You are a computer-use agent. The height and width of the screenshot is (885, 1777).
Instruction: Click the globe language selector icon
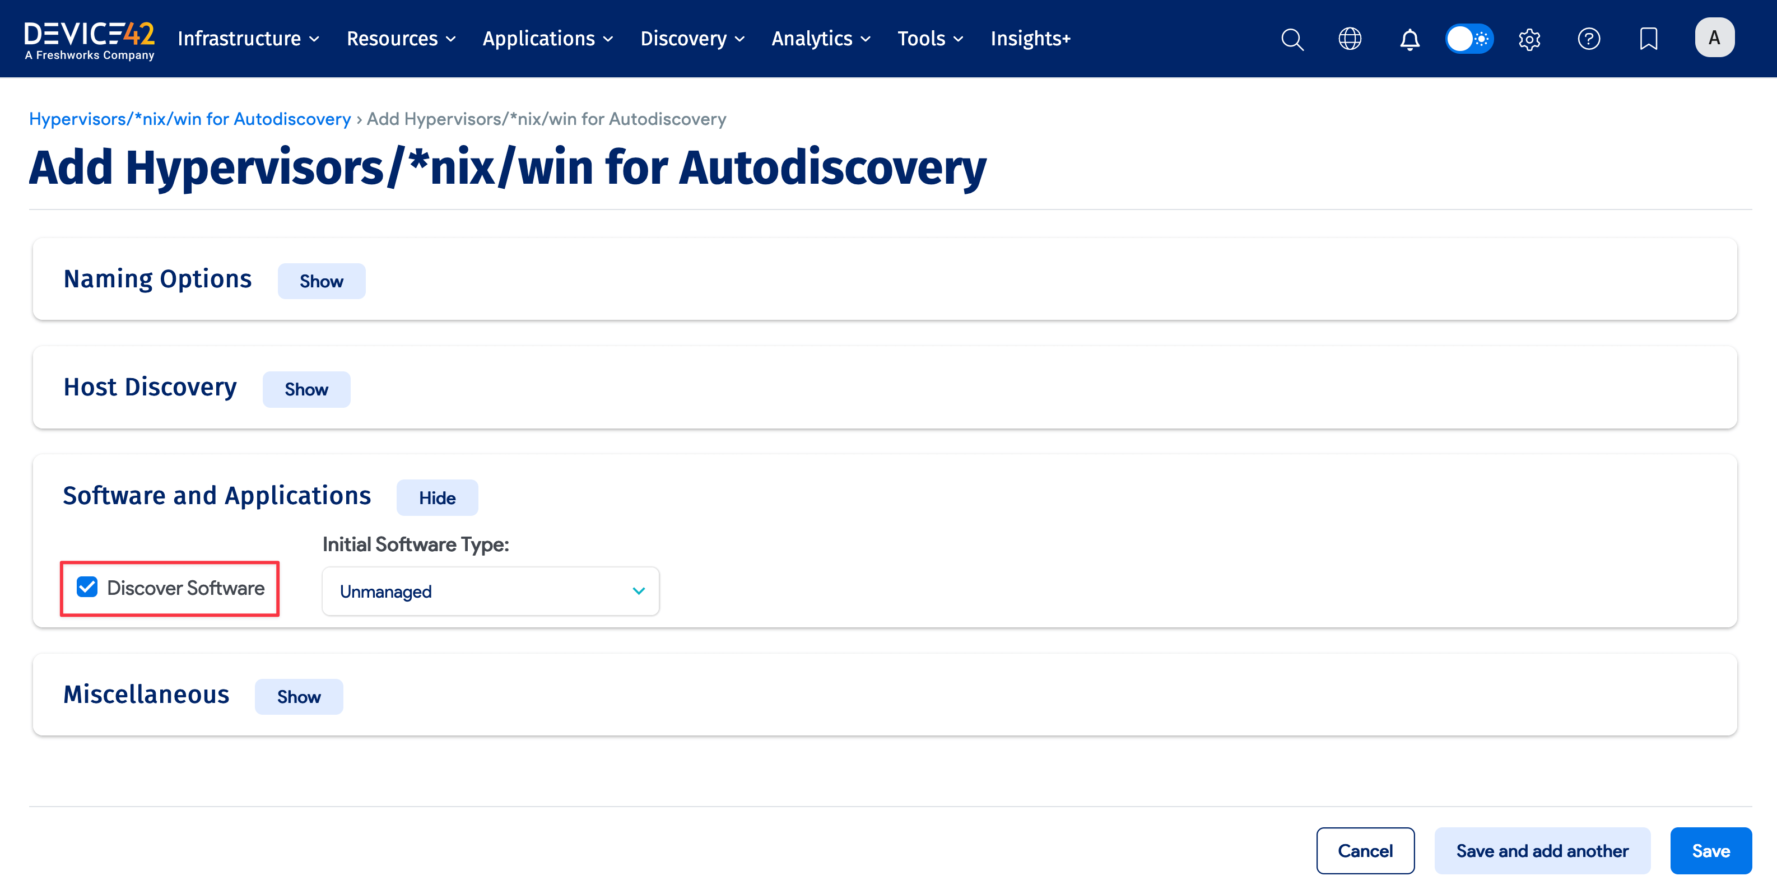click(x=1351, y=39)
